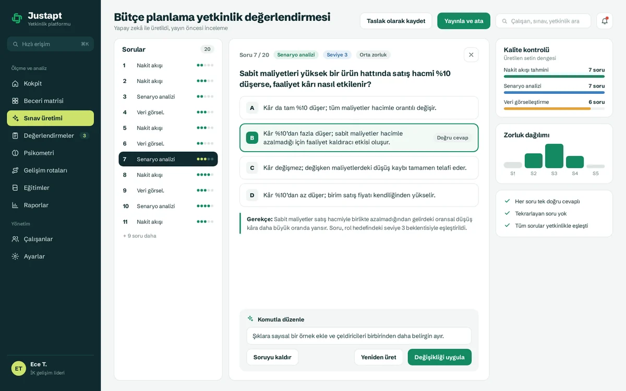Screen dimensions: 626x391
Task: Click the Eğitimler book icon
Action: [x=16, y=188]
